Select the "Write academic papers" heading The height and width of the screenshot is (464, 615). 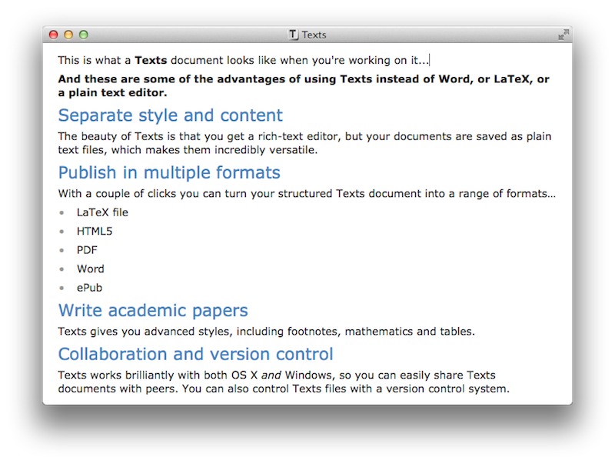click(x=153, y=311)
